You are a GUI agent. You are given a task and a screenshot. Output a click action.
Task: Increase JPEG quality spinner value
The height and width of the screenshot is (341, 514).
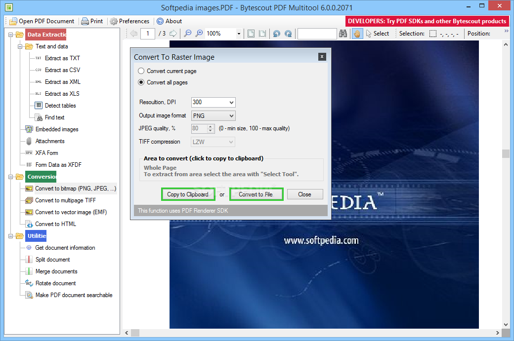pos(211,126)
